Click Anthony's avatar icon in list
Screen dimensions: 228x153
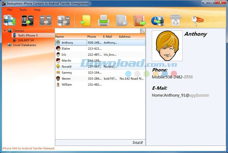[x=58, y=43]
